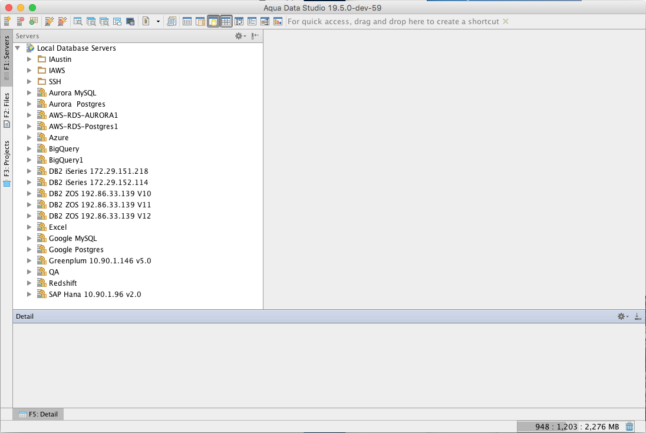Click the single table magnifier query icon
The image size is (646, 433).
78,21
